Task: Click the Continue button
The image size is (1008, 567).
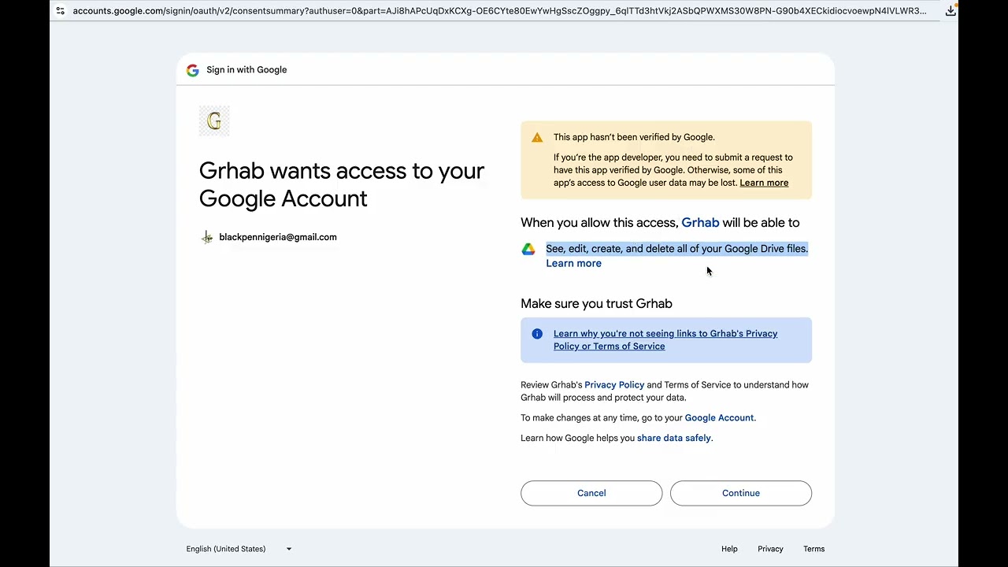Action: tap(741, 493)
